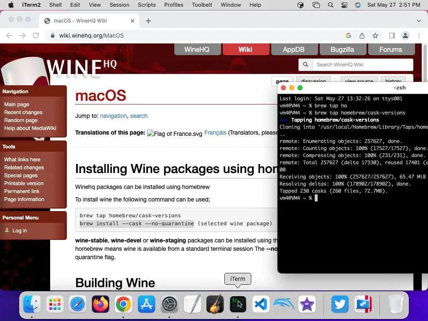Click the share page icon in address bar
Viewport: 428px width, 321px height.
[362, 36]
